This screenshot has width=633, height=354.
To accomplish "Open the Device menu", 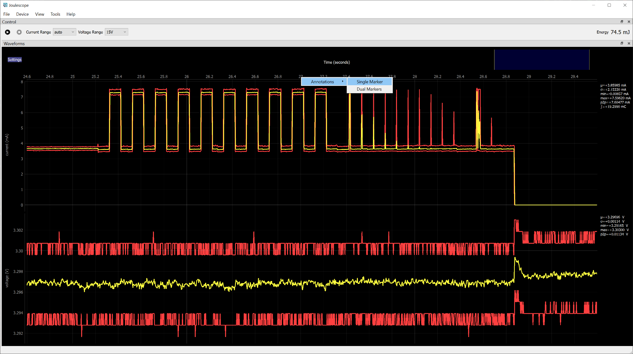I will (22, 14).
